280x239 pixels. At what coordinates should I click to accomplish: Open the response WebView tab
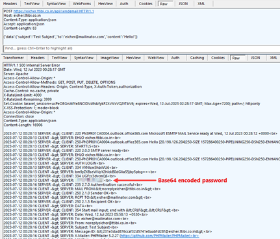[156, 58]
